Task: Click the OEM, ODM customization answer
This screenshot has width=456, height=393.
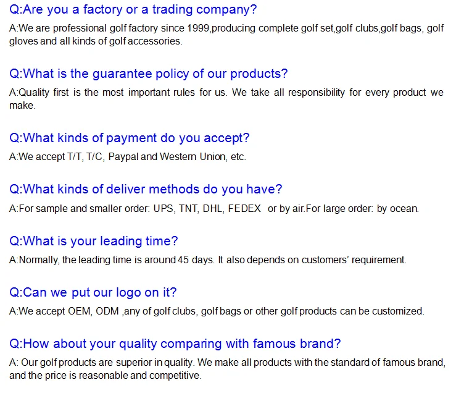Action: pos(217,311)
